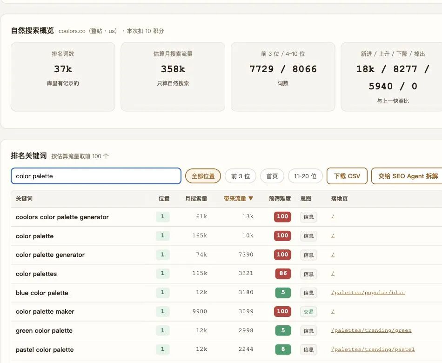
Task: Click the keyword filter input containing 'color palette'
Action: pyautogui.click(x=96, y=176)
